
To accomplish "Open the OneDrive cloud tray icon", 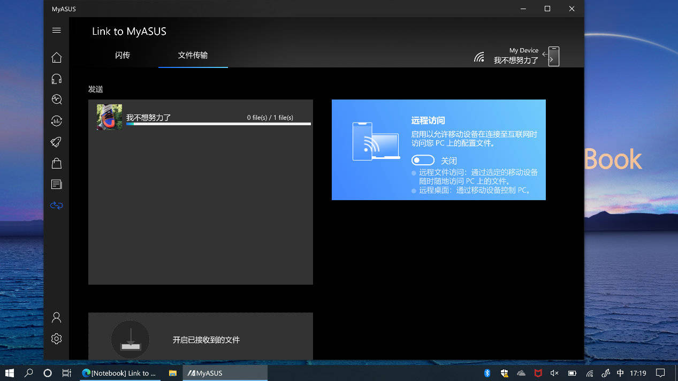I will [x=521, y=373].
